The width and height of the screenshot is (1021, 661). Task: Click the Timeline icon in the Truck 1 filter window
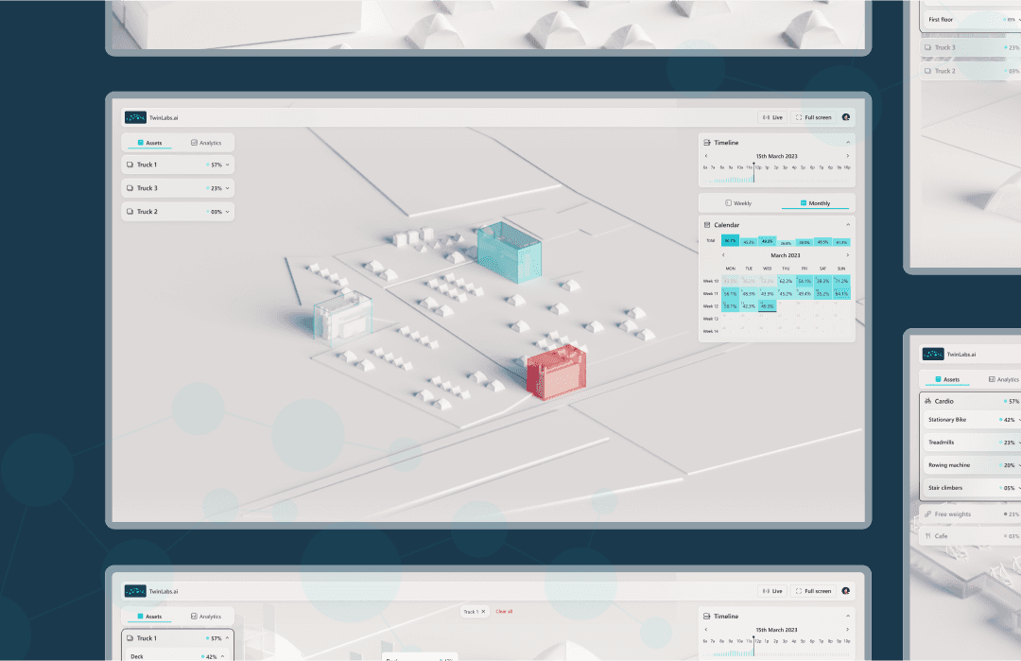tap(707, 616)
